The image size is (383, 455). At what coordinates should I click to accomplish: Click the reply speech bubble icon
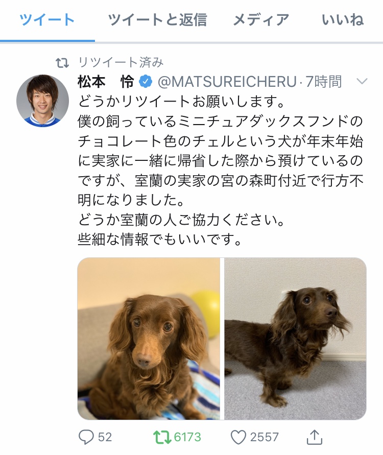click(86, 437)
